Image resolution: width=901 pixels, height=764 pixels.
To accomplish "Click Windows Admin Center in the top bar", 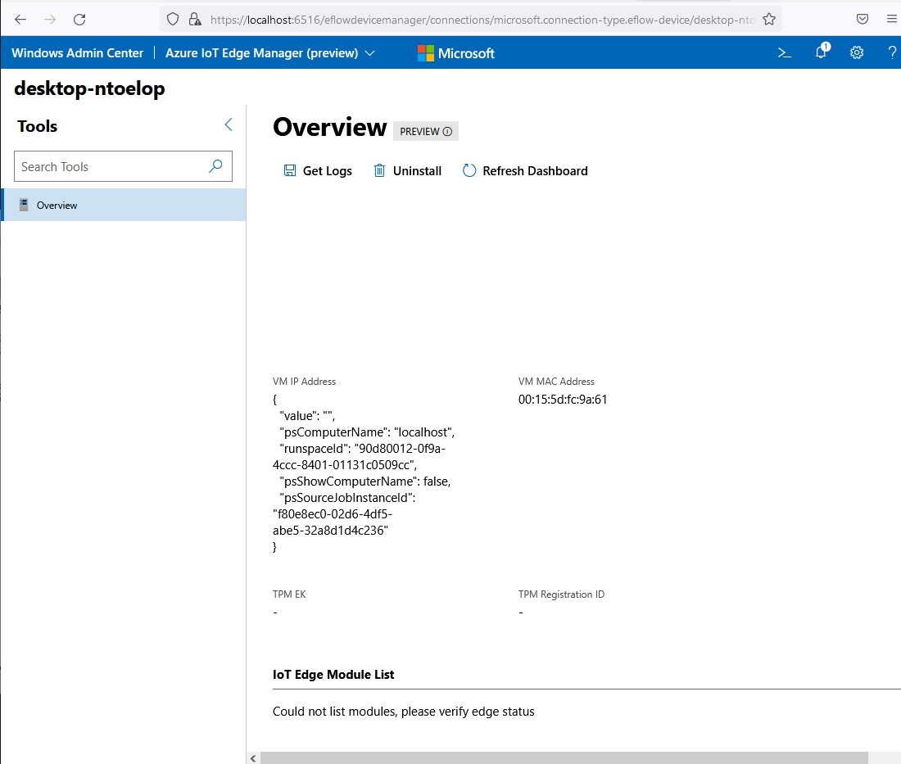I will 77,52.
